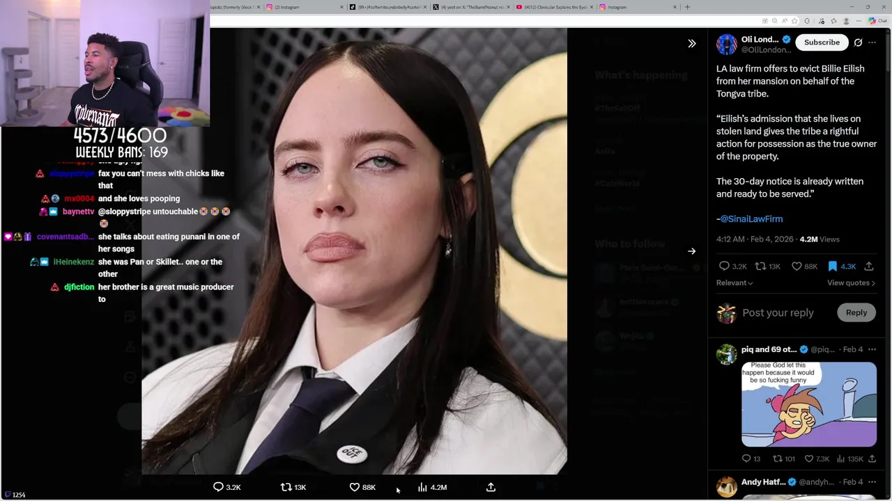Click the cartoon image in piq's reply
The height and width of the screenshot is (501, 892).
(x=809, y=404)
